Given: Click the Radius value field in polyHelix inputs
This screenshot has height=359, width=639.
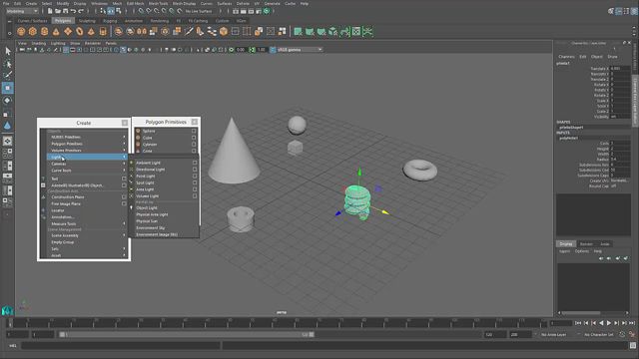Looking at the screenshot, I should (620, 160).
